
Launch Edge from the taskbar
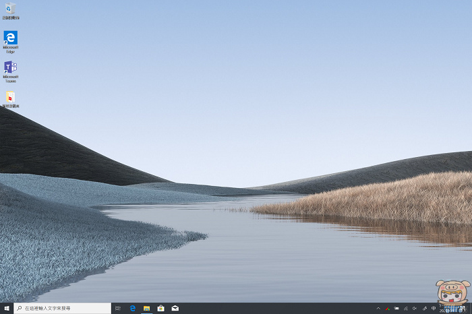(x=133, y=308)
